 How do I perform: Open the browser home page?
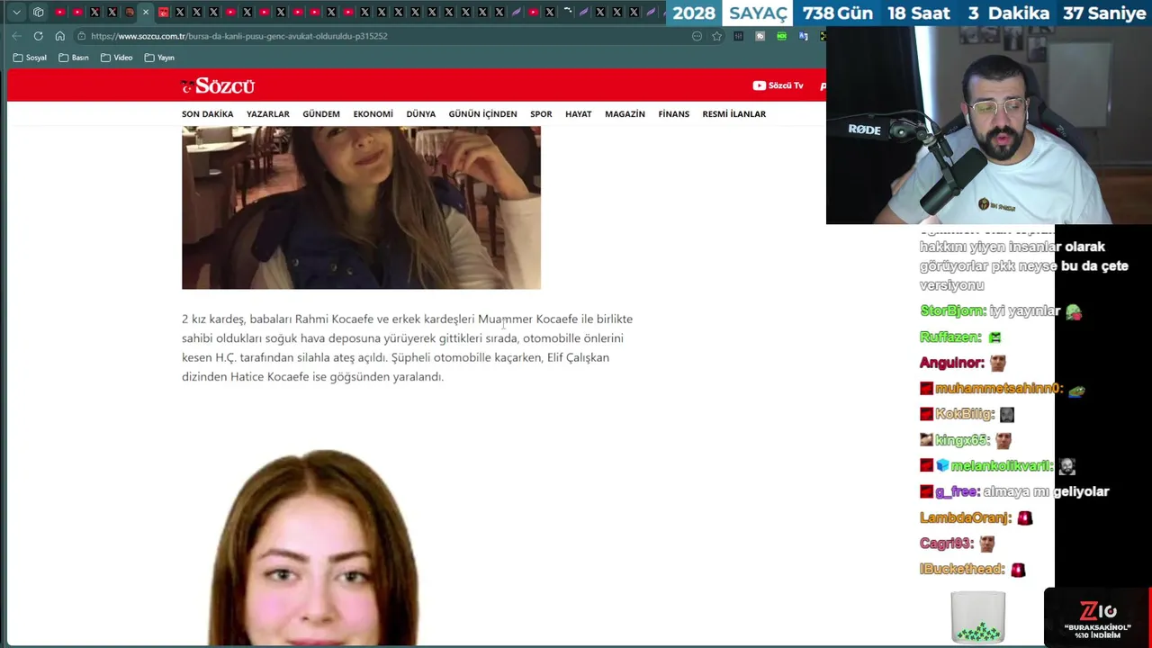[59, 36]
